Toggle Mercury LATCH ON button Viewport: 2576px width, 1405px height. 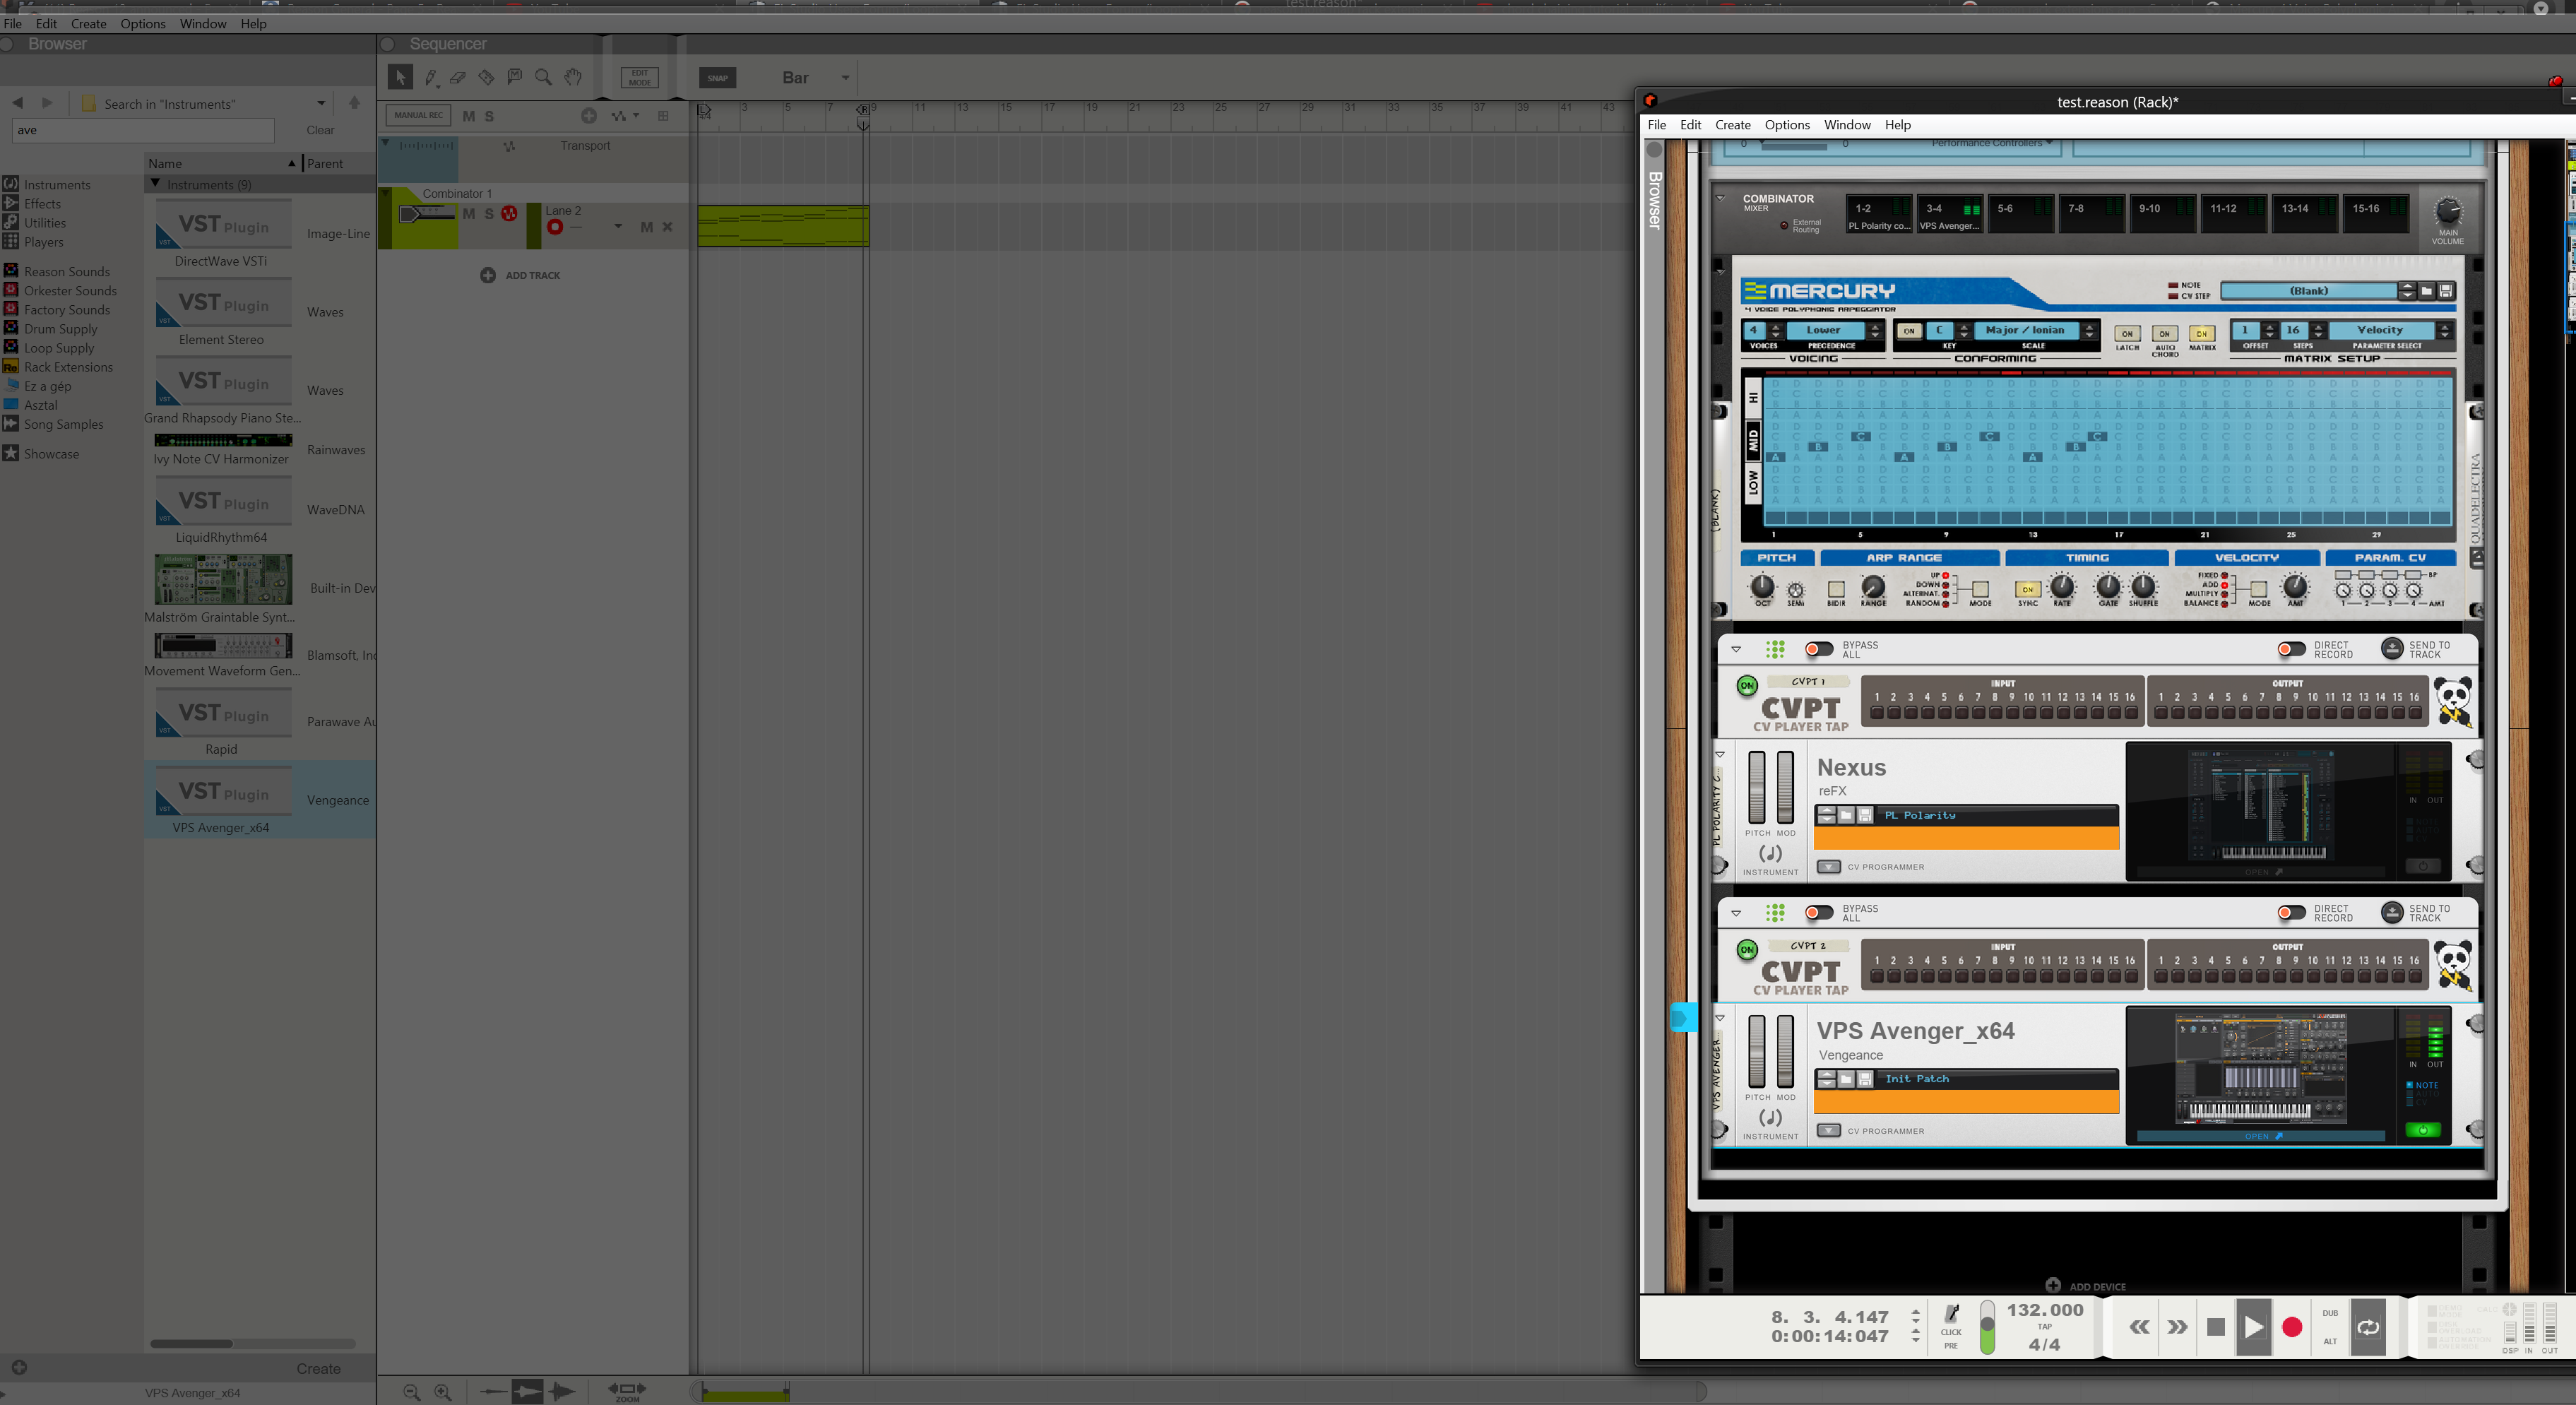(2127, 334)
